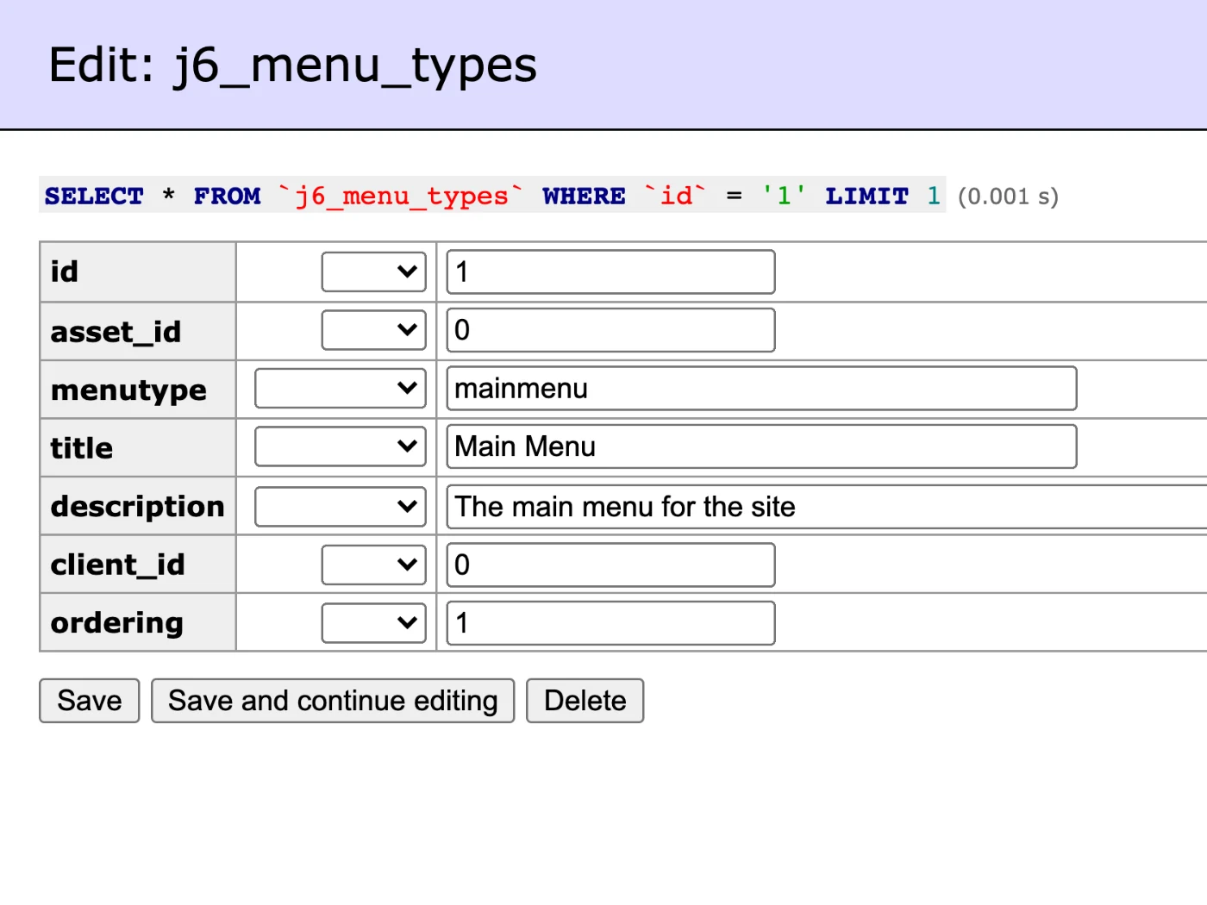1207x905 pixels.
Task: Click the LIMIT keyword in the SQL query
Action: 866,197
